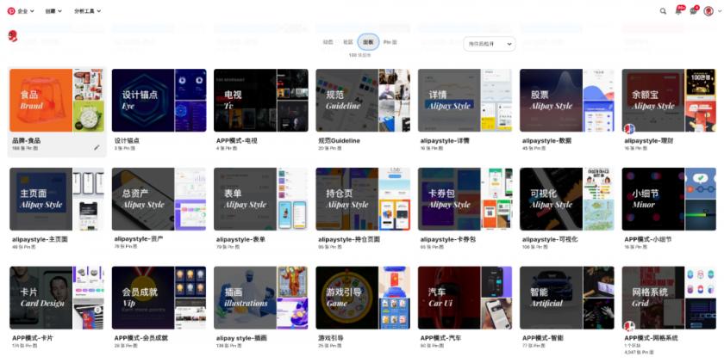Click the alipaystyle-持仓页面 board title
724x363 pixels.
[348, 239]
